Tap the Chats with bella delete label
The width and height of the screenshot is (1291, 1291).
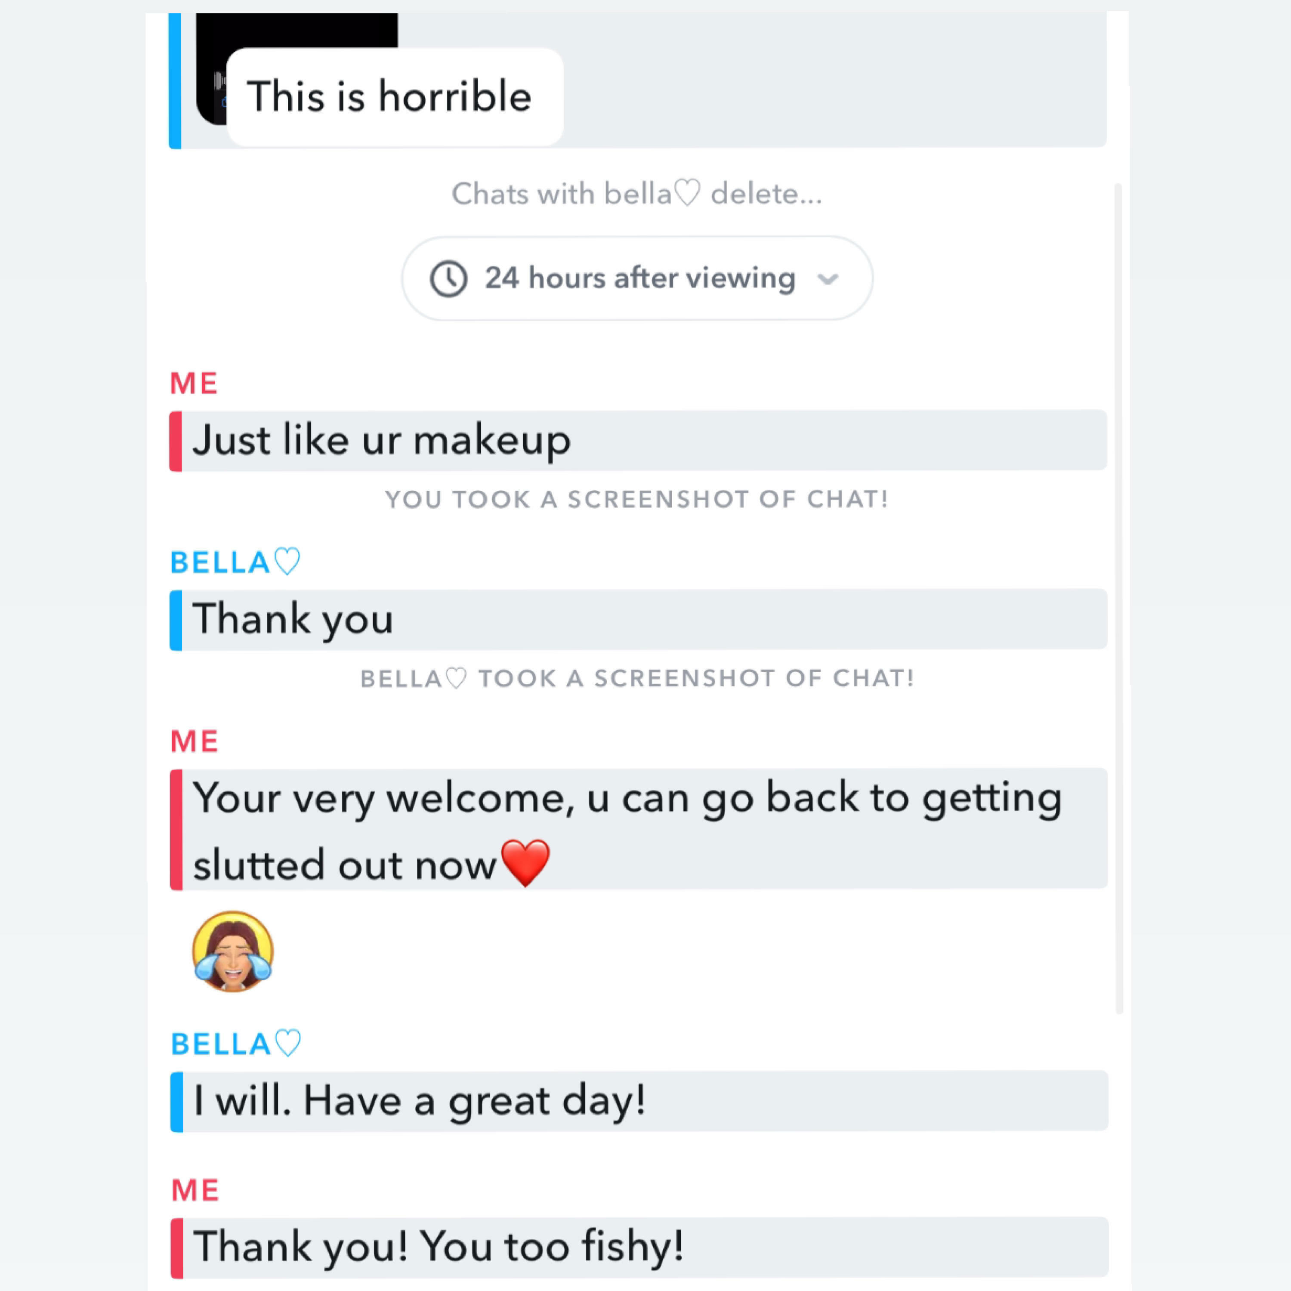[637, 194]
